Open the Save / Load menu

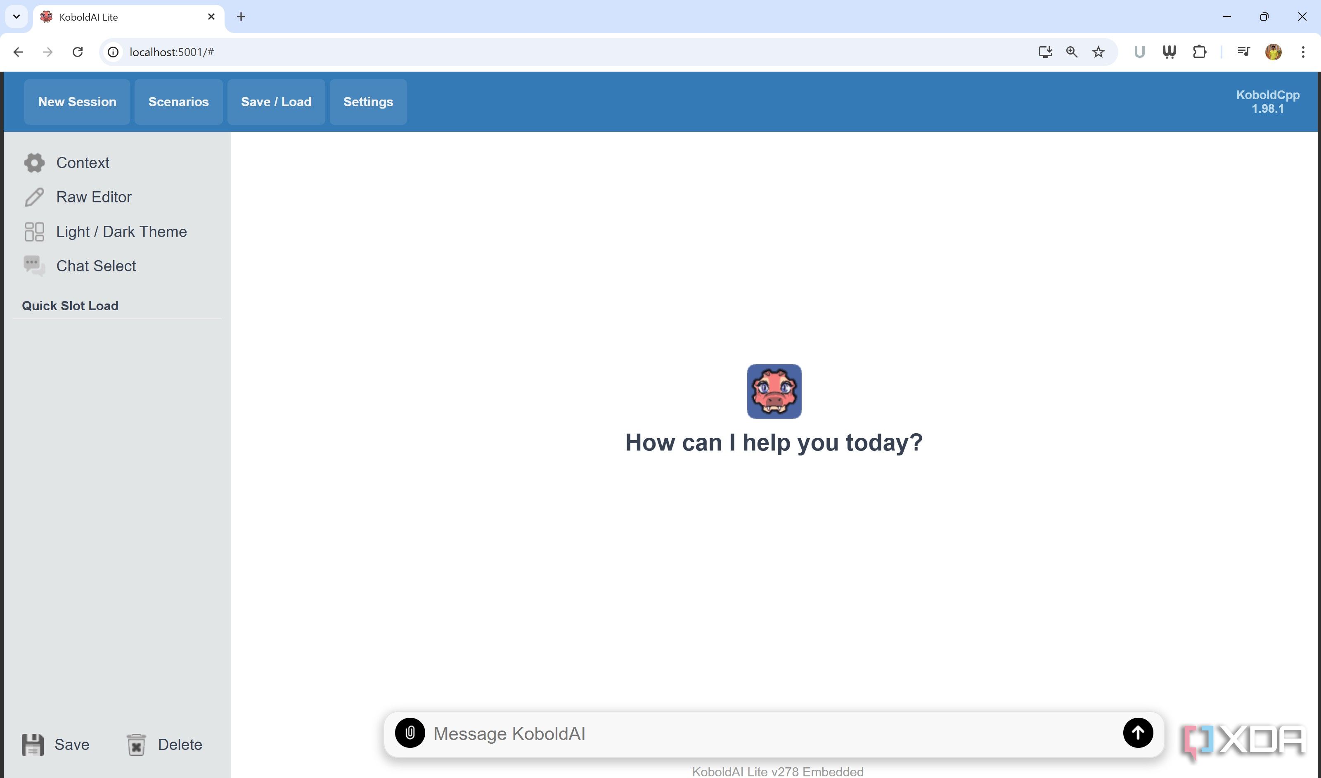276,102
